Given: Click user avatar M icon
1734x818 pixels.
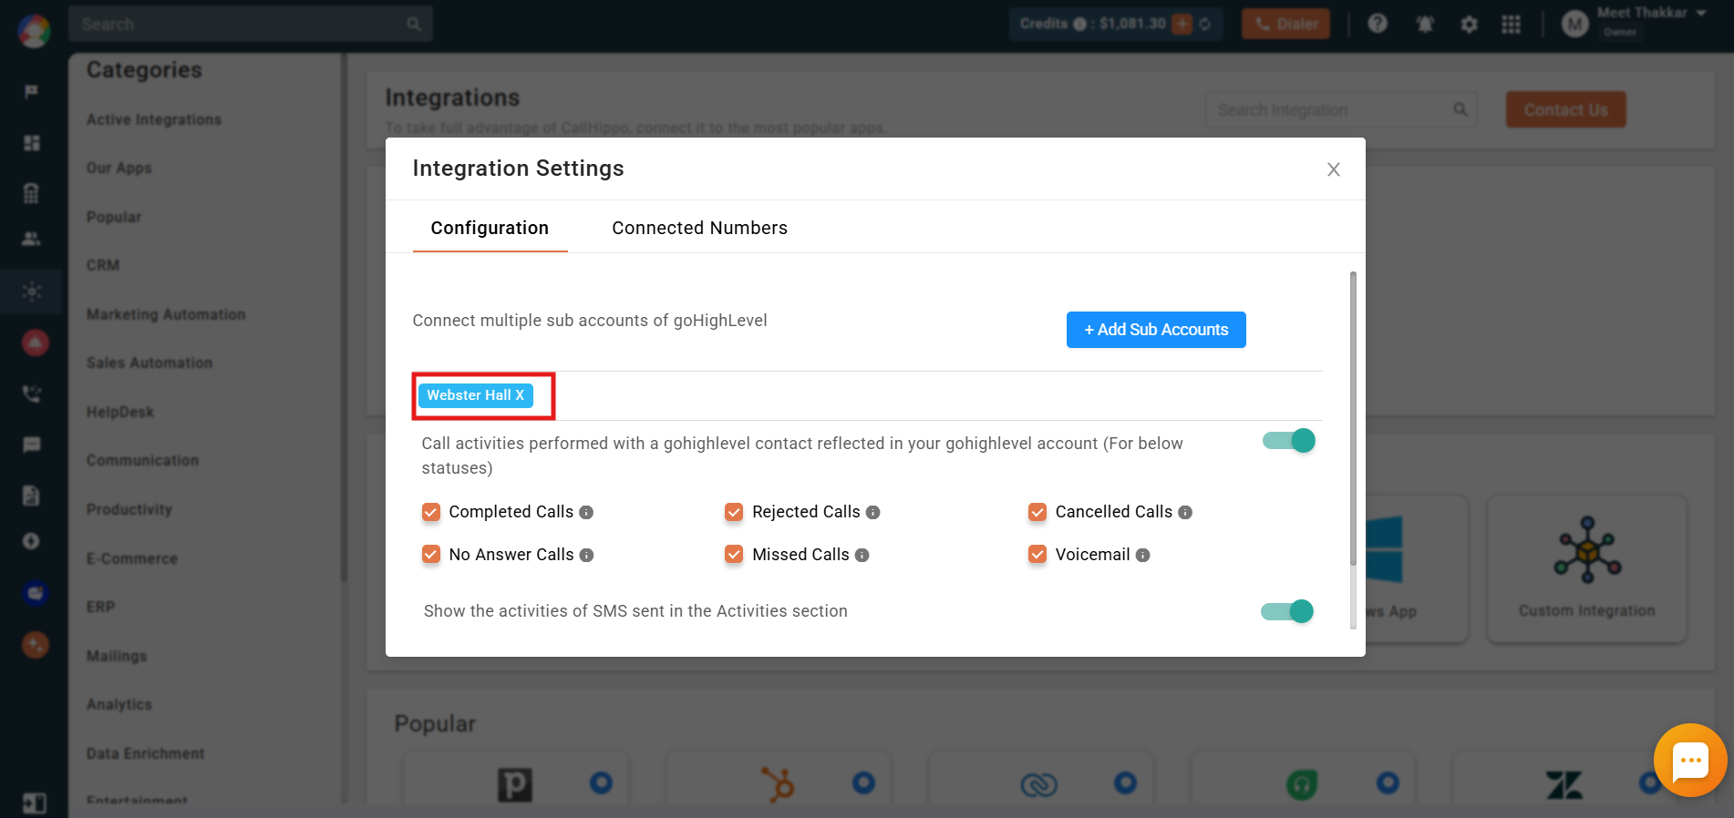Looking at the screenshot, I should coord(1574,25).
